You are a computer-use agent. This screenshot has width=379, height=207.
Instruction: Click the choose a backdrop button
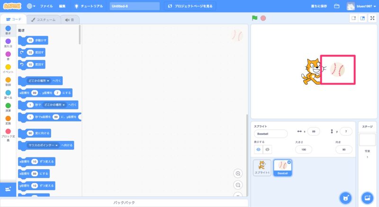click(367, 197)
